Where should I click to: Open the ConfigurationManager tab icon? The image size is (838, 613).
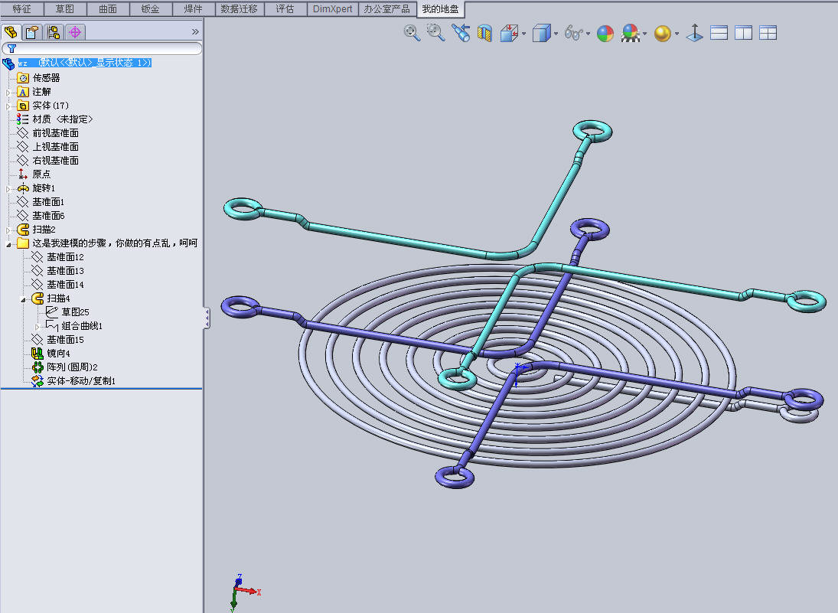(54, 32)
